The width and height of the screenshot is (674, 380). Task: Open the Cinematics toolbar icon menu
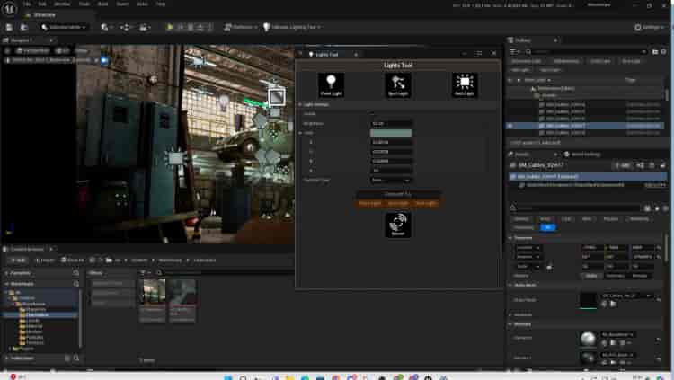pyautogui.click(x=144, y=27)
